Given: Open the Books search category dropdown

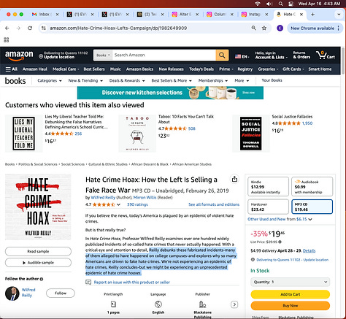Looking at the screenshot, I should pos(103,55).
